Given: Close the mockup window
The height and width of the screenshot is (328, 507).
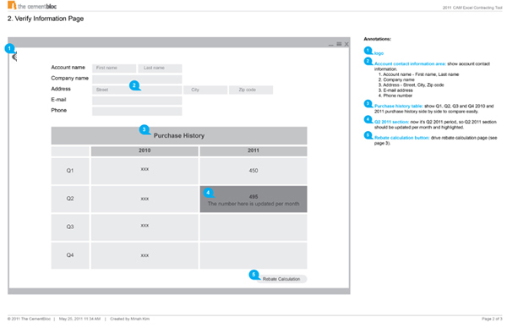Looking at the screenshot, I should click(346, 44).
